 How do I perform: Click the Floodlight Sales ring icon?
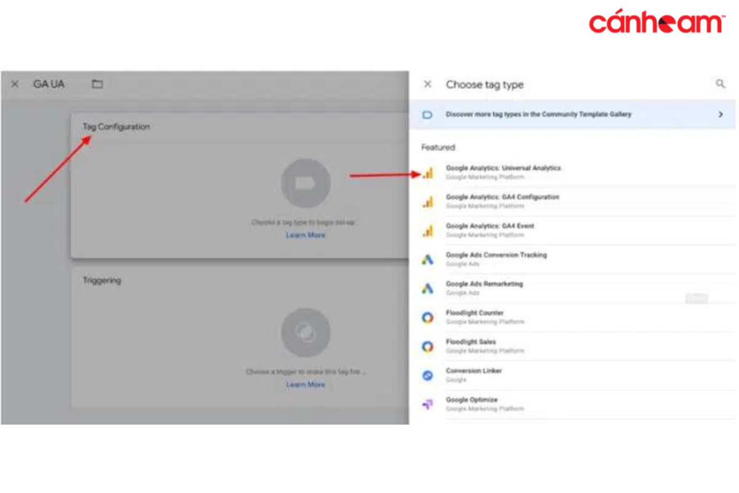[x=427, y=346]
